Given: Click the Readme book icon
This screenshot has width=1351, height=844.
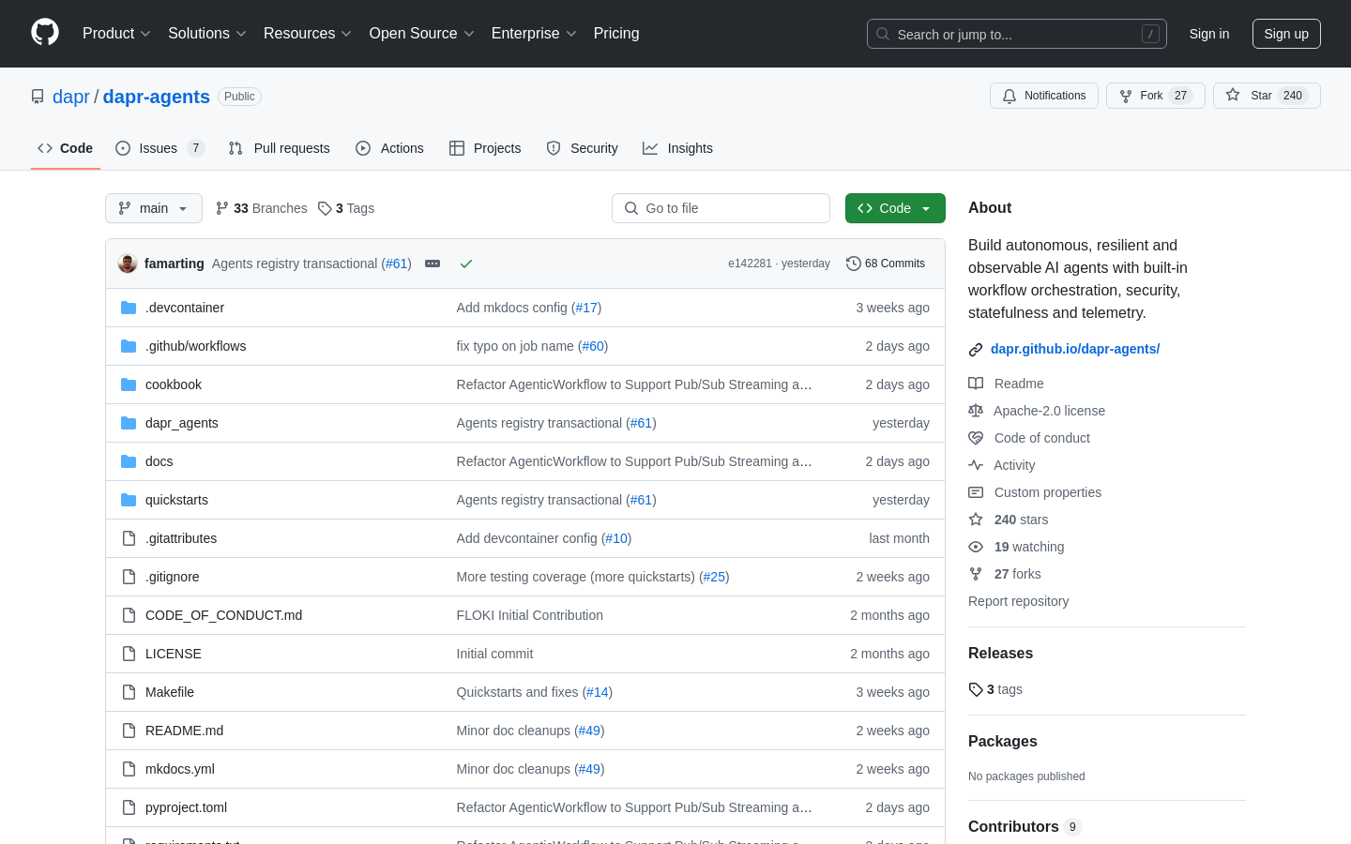Looking at the screenshot, I should 976,384.
